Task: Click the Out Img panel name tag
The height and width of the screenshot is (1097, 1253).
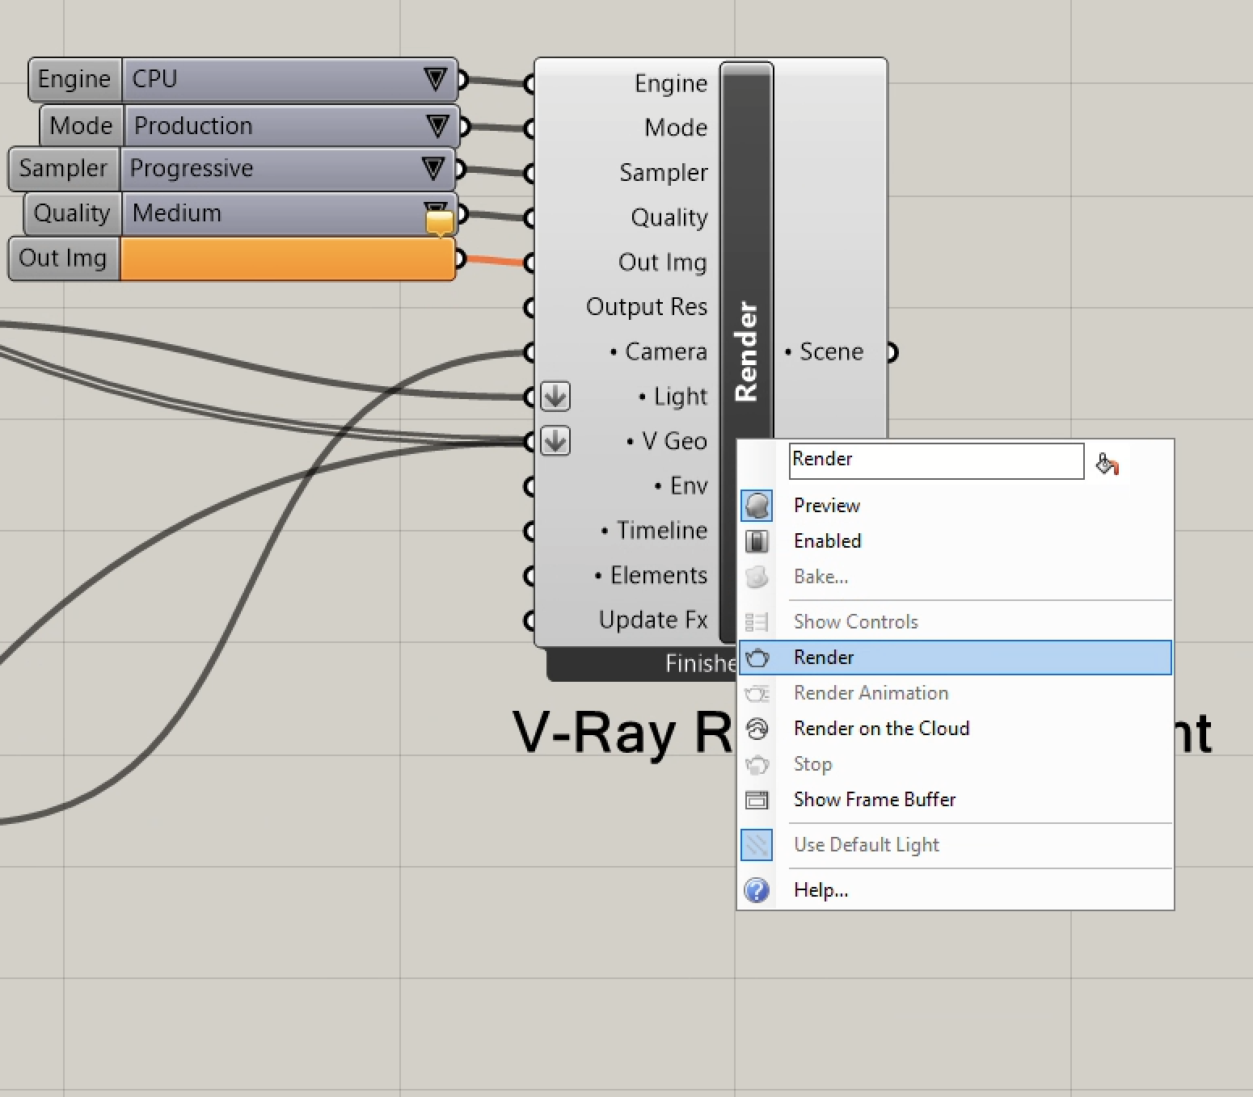Action: (x=63, y=258)
